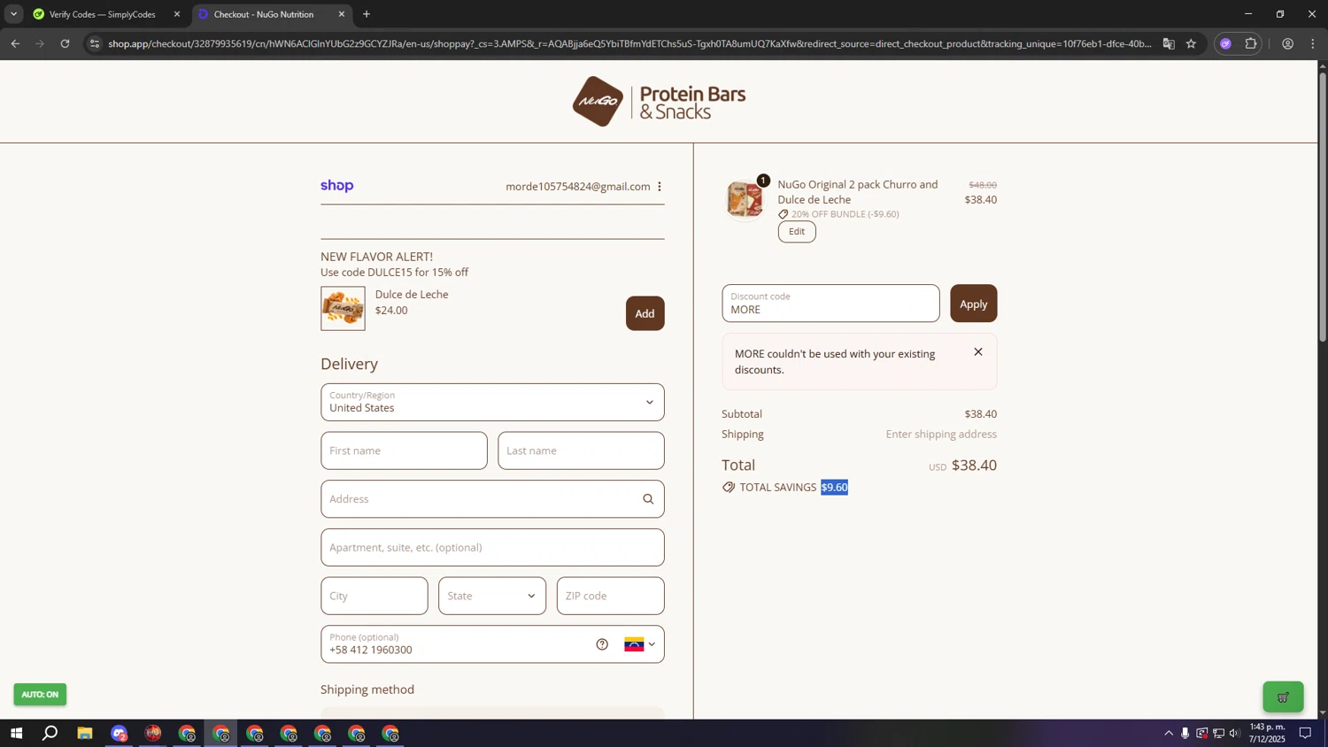The width and height of the screenshot is (1328, 747).
Task: Click the page vertical scrollbar
Action: pyautogui.click(x=1323, y=208)
